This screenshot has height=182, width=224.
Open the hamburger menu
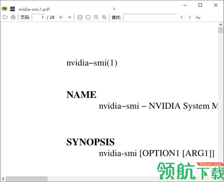[12, 9]
